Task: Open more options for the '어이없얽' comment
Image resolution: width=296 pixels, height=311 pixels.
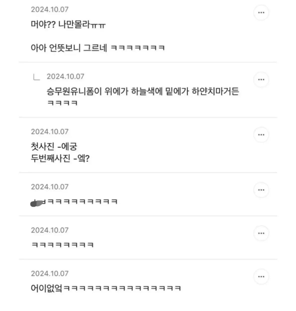Action: pyautogui.click(x=261, y=277)
